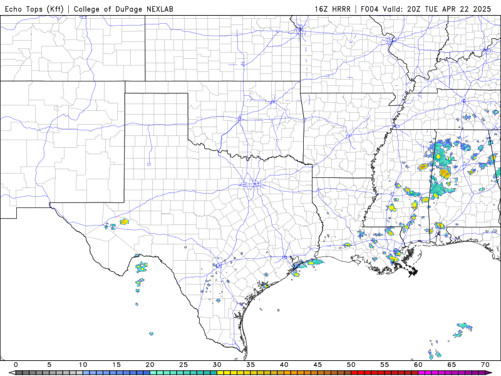This screenshot has height=376, width=501.
Task: Click the '35' colorbar tick label
Action: click(x=250, y=365)
